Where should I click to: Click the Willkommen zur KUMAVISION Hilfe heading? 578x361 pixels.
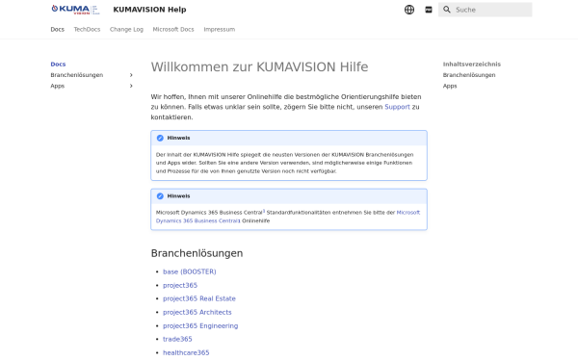click(x=259, y=67)
